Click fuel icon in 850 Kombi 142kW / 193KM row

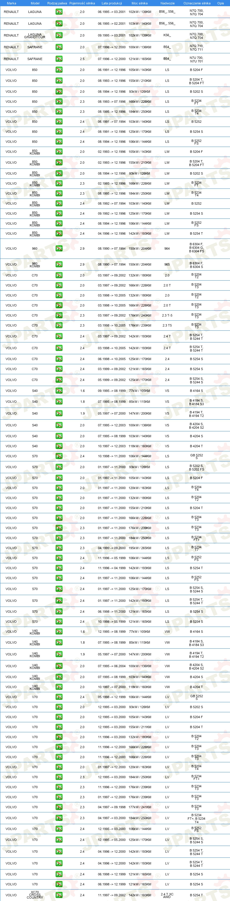(59, 234)
